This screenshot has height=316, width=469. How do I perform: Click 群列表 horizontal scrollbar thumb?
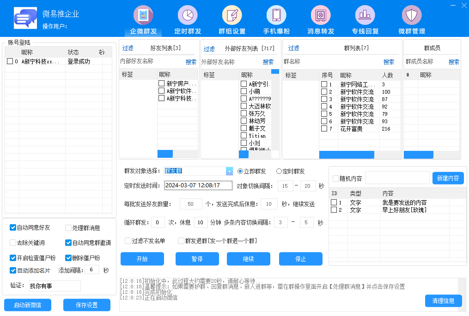click(347, 155)
